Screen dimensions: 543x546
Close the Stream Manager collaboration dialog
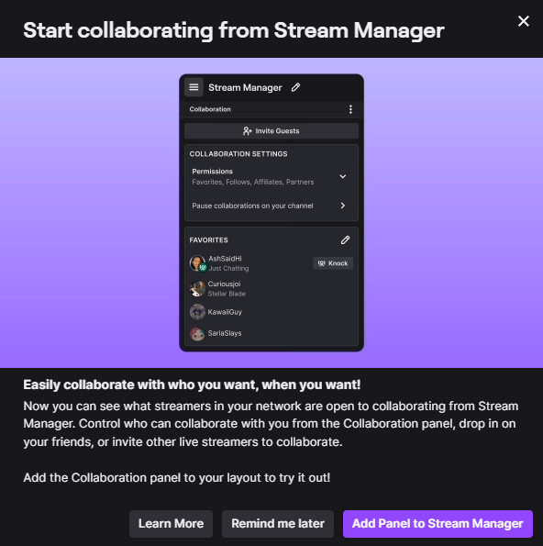[523, 21]
